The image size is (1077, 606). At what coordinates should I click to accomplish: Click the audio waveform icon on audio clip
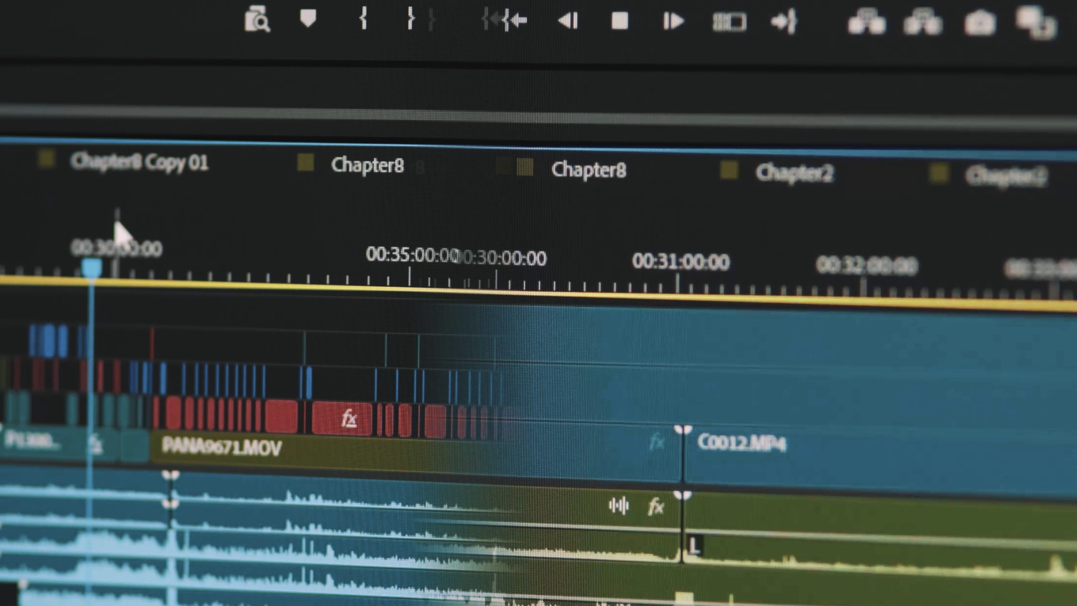click(x=619, y=506)
